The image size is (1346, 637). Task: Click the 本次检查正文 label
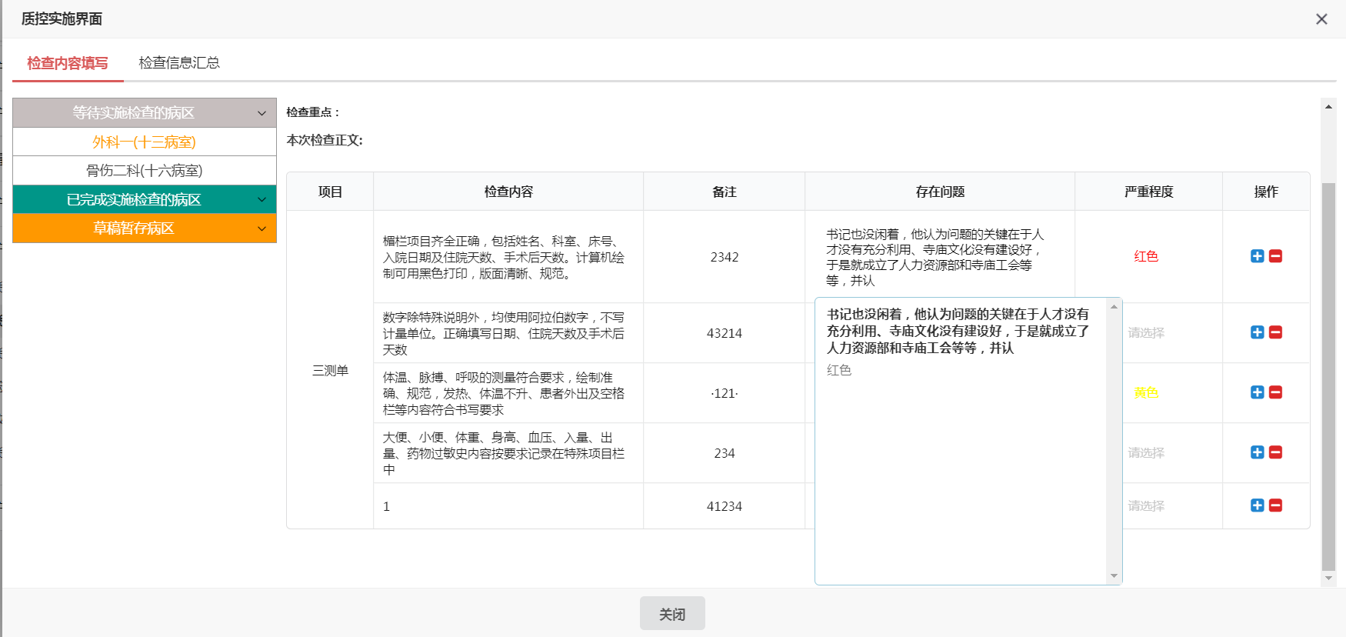coord(325,140)
